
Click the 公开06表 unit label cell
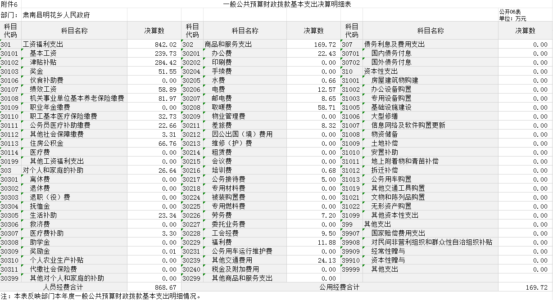525,15
